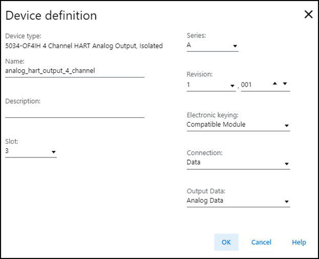
Task: Open the Slot dropdown
Action: point(53,152)
